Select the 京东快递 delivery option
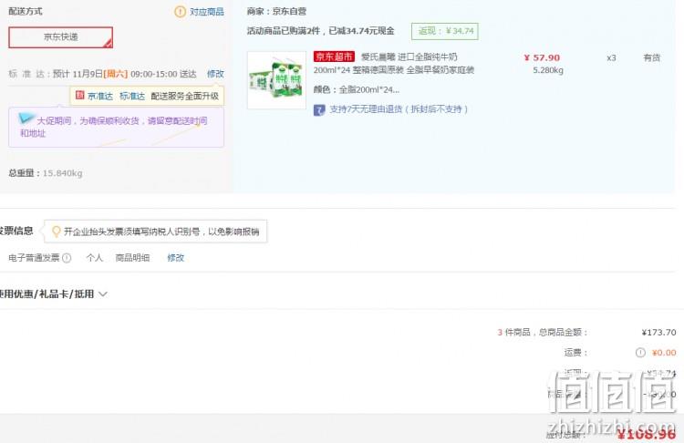 coord(60,37)
